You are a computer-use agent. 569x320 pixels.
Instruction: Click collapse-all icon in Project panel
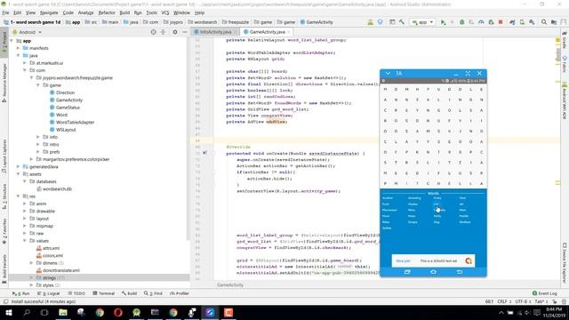[x=163, y=32]
